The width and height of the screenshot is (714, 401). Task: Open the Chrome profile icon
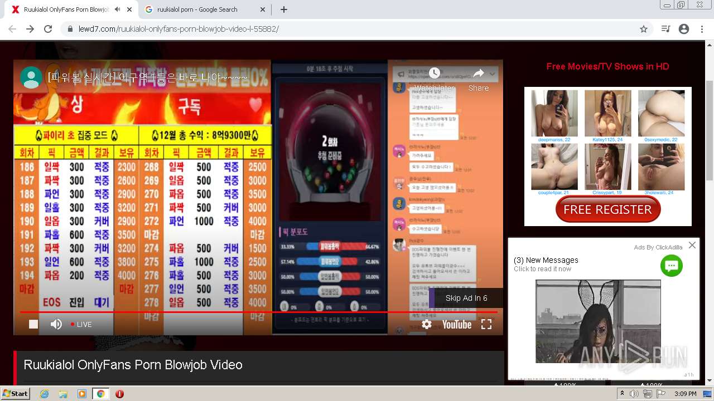pyautogui.click(x=684, y=29)
